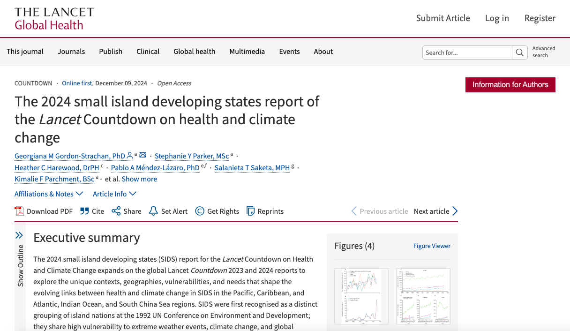Open the Global health menu
The height and width of the screenshot is (331, 570).
click(195, 52)
